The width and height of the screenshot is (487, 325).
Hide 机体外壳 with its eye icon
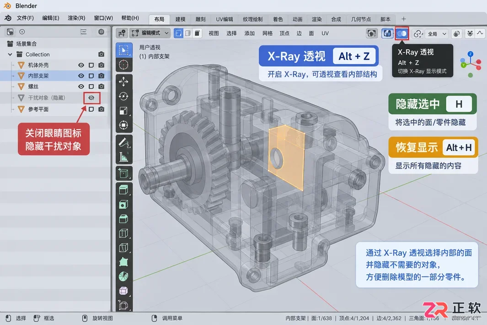pos(81,65)
